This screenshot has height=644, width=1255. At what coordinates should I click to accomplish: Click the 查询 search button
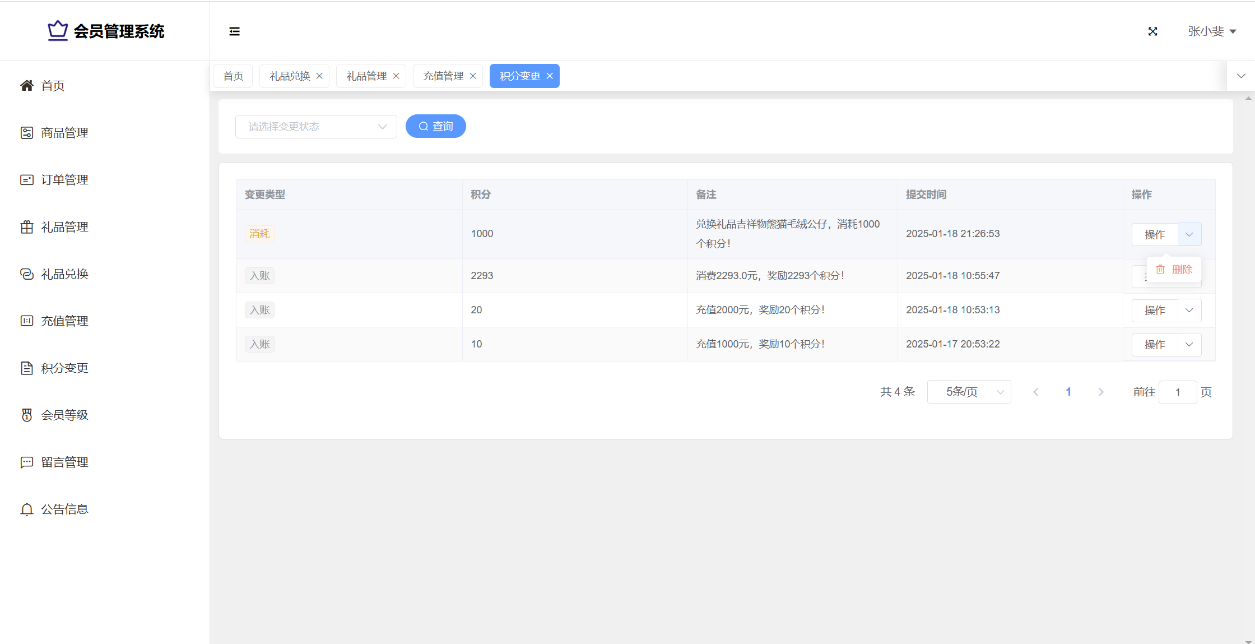pos(435,126)
